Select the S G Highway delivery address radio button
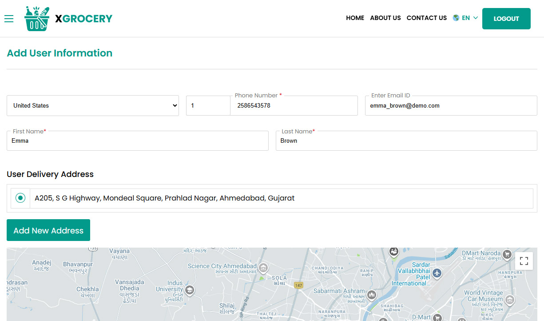 pyautogui.click(x=20, y=197)
